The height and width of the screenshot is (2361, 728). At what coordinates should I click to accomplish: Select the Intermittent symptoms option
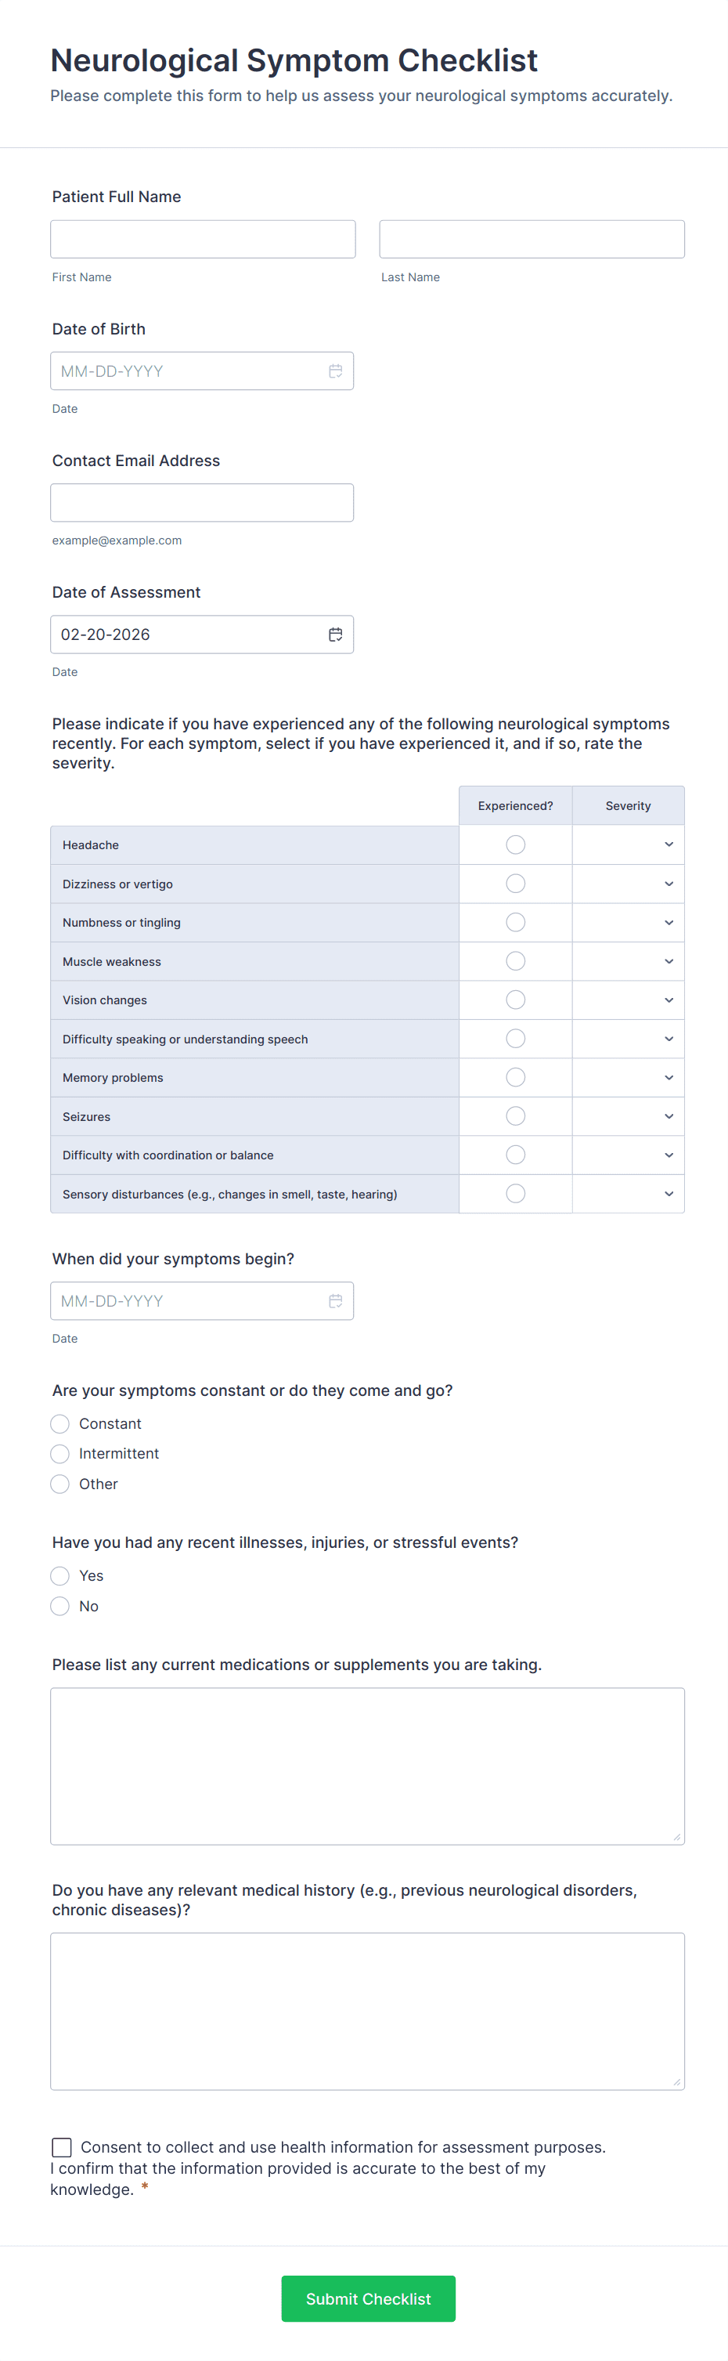(60, 1454)
